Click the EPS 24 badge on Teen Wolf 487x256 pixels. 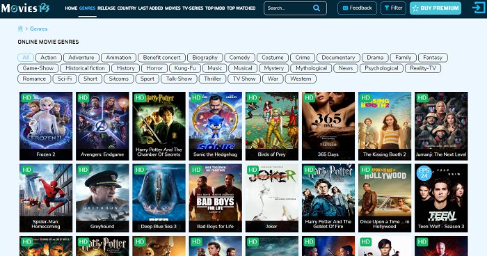(x=424, y=173)
